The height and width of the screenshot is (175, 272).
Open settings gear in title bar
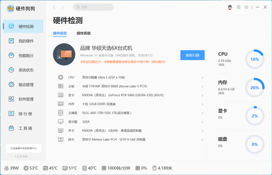(x=246, y=7)
